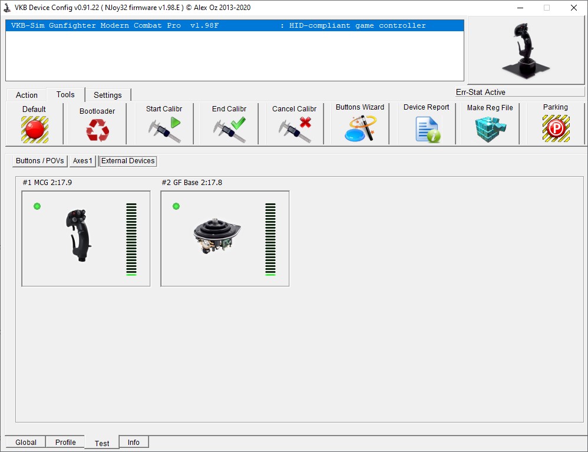Select the Test bottom tab
This screenshot has width=588, height=452.
pos(102,443)
